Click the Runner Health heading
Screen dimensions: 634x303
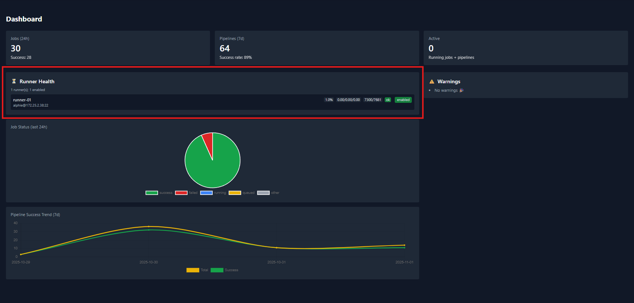[x=37, y=81]
